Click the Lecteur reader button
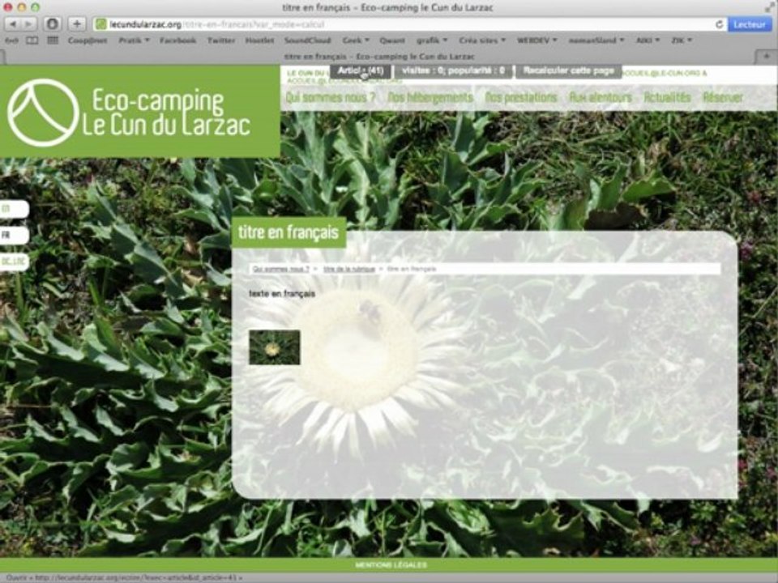Image resolution: width=778 pixels, height=583 pixels. (749, 23)
